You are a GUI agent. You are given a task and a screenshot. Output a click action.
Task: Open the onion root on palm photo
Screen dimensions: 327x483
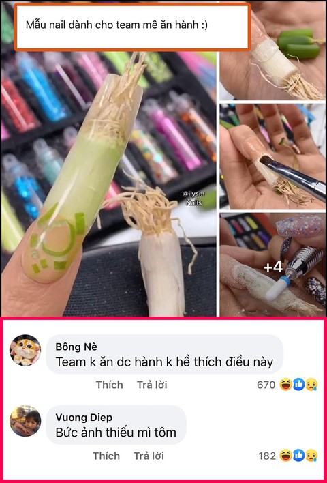[272, 51]
